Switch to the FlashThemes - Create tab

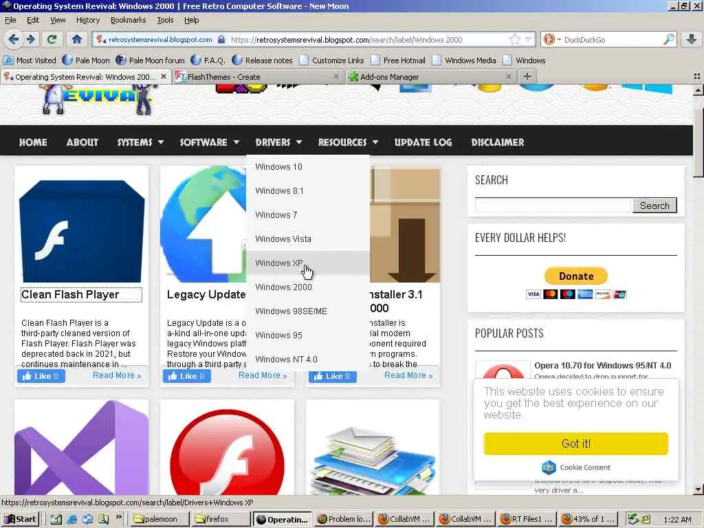(x=258, y=77)
